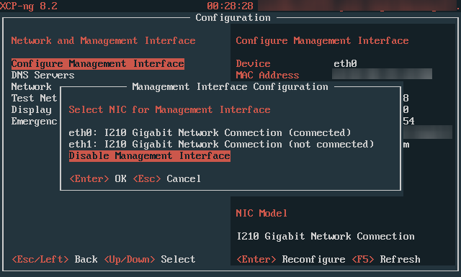The image size is (461, 277).
Task: Click the NIC Model heading
Action: 261,213
